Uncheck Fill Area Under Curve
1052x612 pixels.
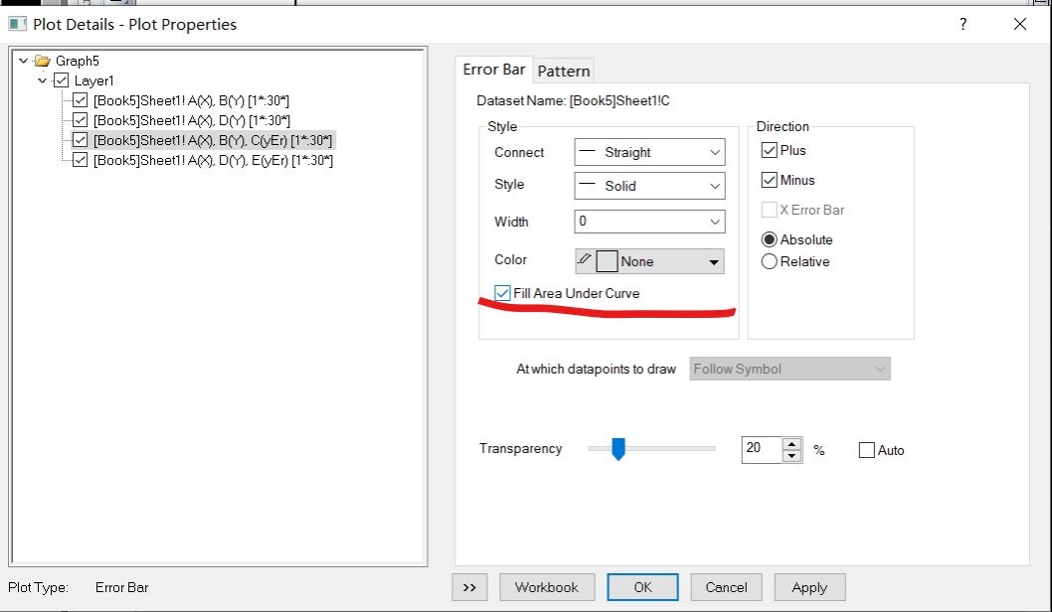(502, 293)
